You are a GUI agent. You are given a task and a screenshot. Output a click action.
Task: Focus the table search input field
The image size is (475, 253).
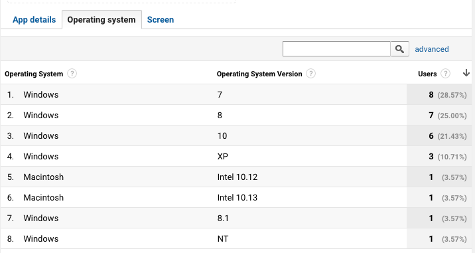(336, 49)
